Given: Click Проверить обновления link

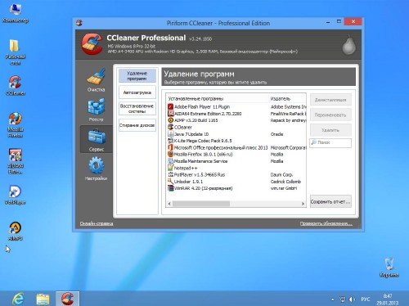Looking at the screenshot, I should click(326, 223).
